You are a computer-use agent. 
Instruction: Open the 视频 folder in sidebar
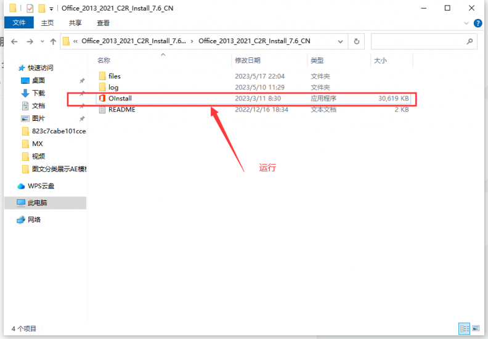click(x=38, y=157)
